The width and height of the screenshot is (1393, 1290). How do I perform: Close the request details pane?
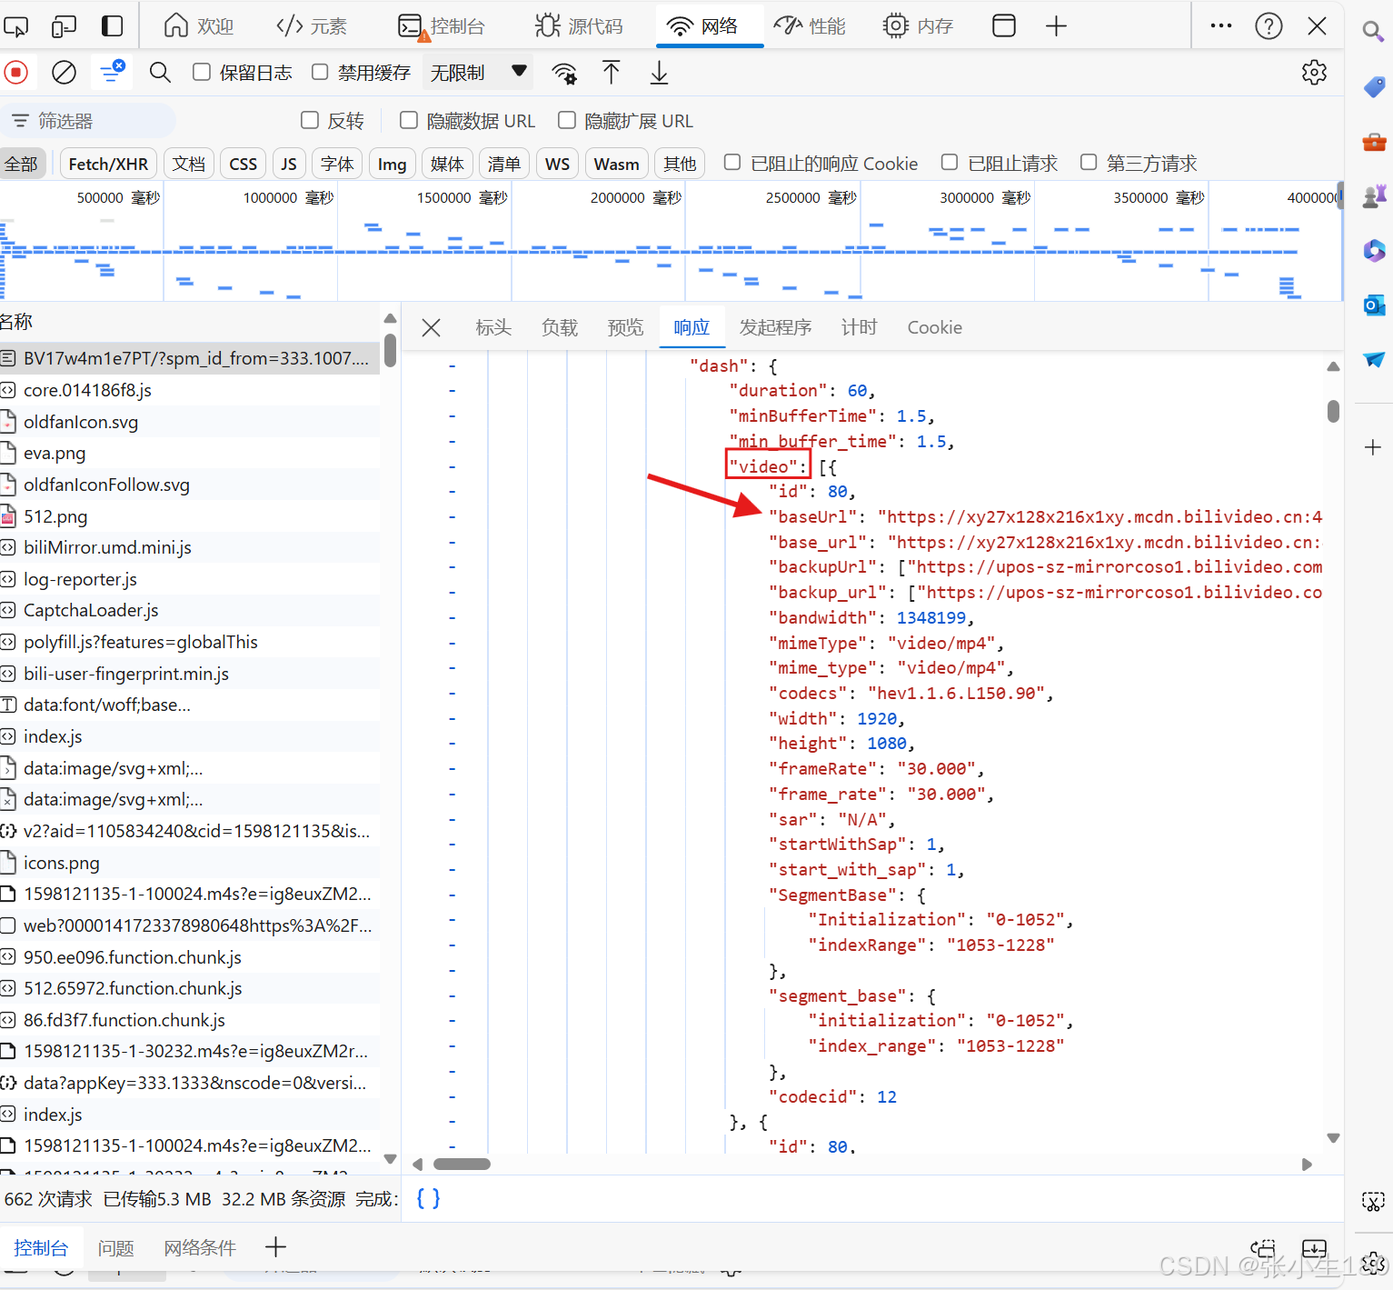pos(432,327)
